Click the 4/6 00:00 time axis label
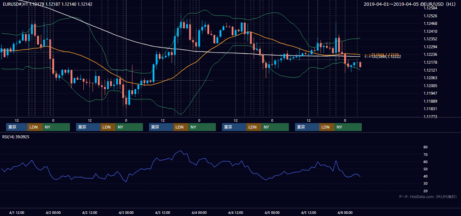 tap(345, 212)
